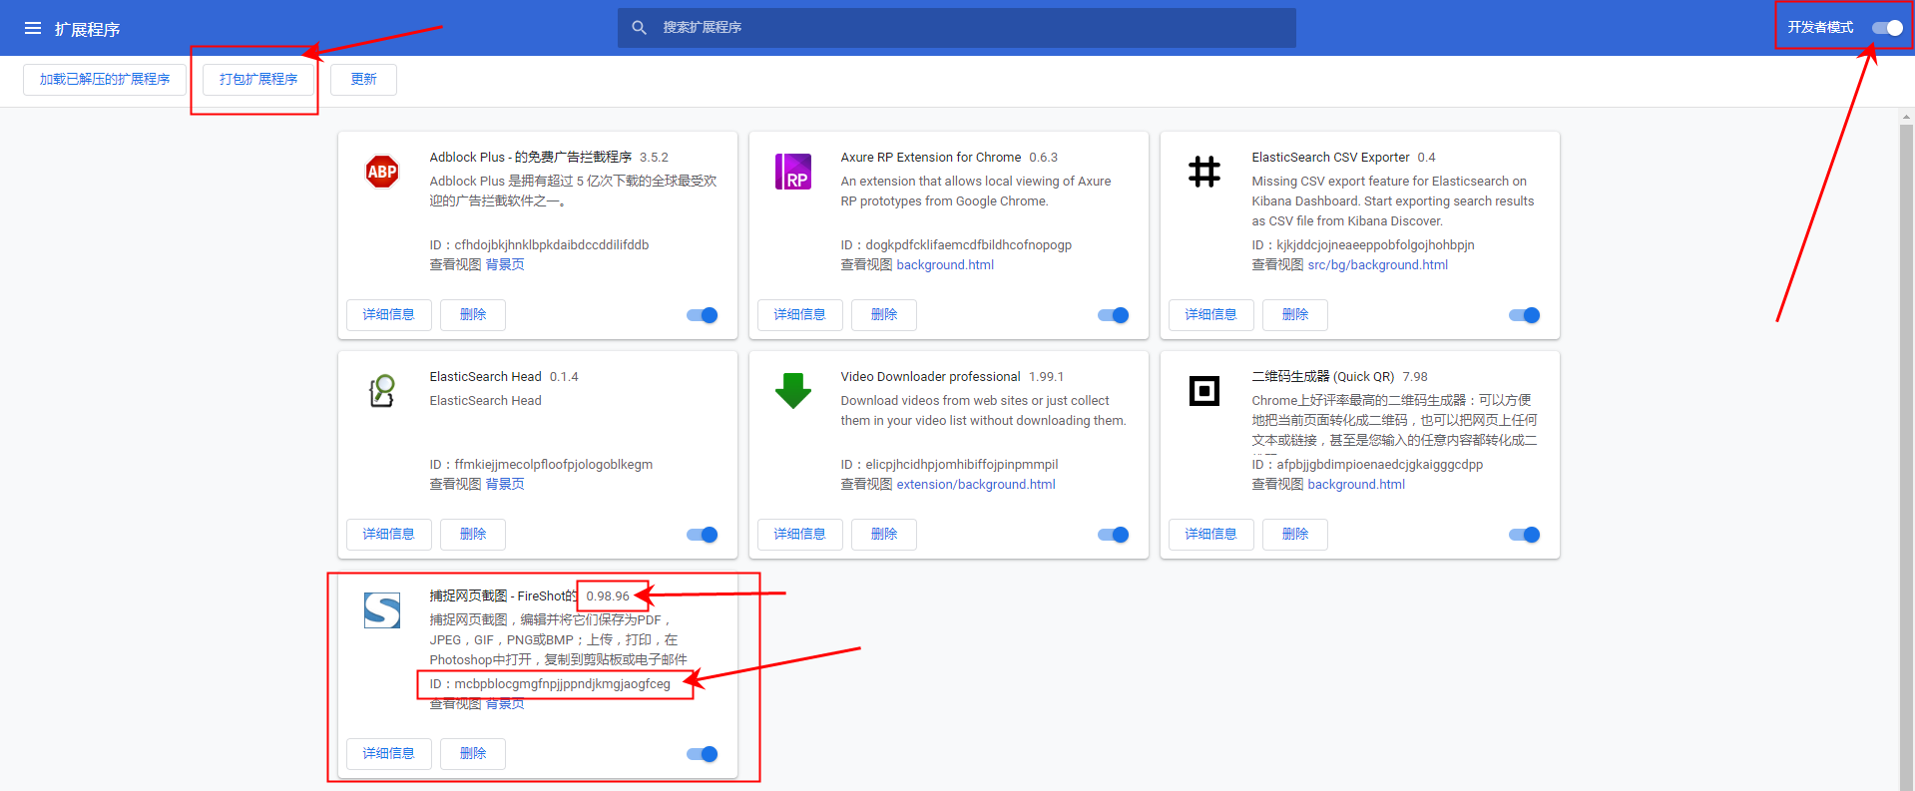
Task: Click the Axure RP extension icon
Action: tap(793, 172)
